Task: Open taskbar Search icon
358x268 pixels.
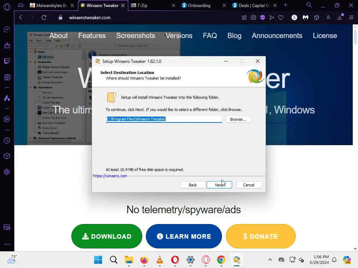Action: [114, 260]
